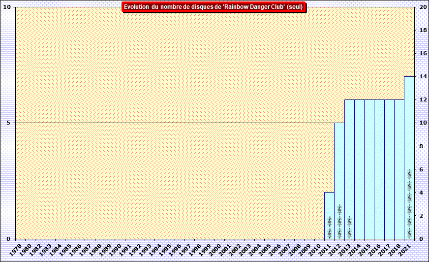Click the 5 label on the left axis

pyautogui.click(x=9, y=123)
